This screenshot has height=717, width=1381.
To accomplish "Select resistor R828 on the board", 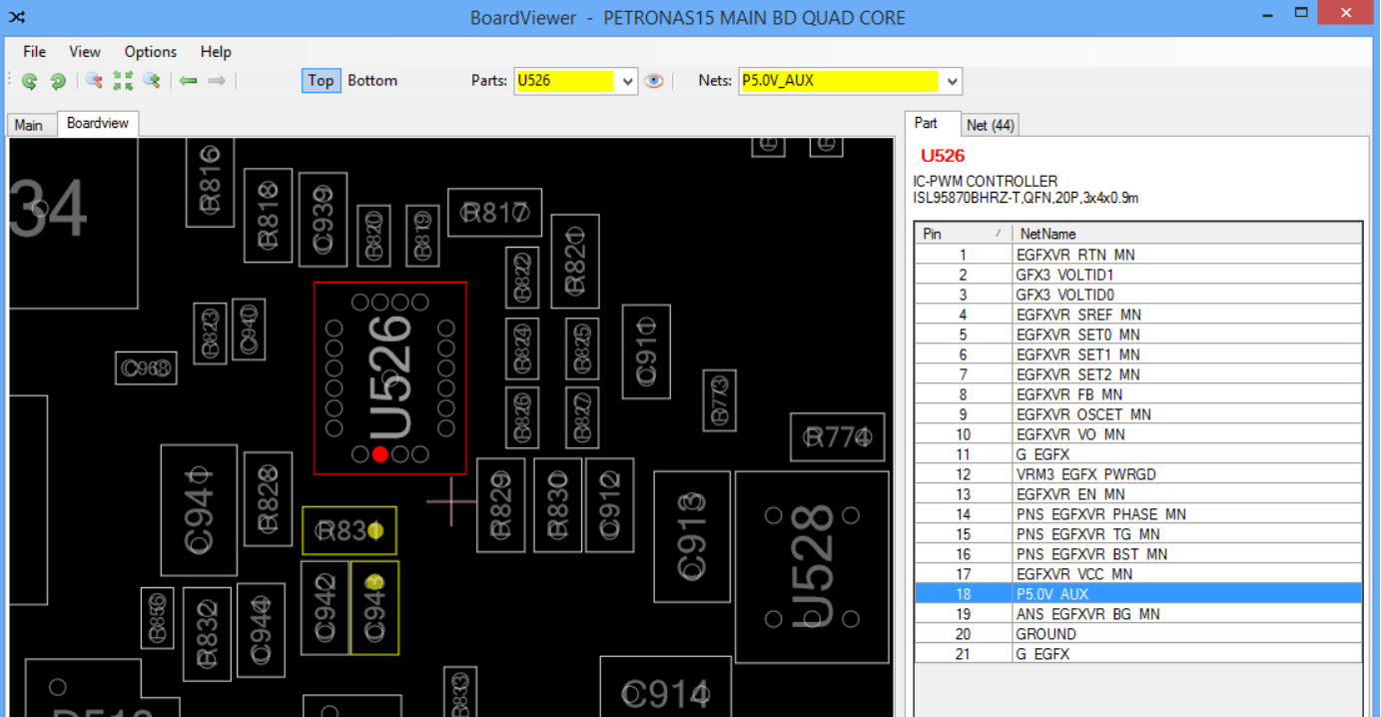I will (x=268, y=499).
